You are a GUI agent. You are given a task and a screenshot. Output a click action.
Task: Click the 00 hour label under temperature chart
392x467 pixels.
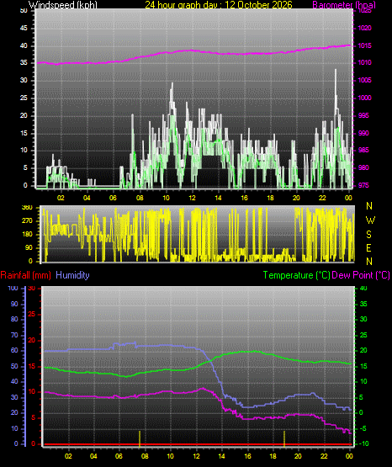click(349, 456)
